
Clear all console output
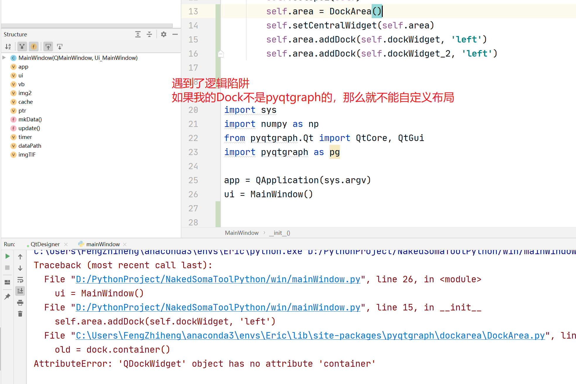coord(20,314)
